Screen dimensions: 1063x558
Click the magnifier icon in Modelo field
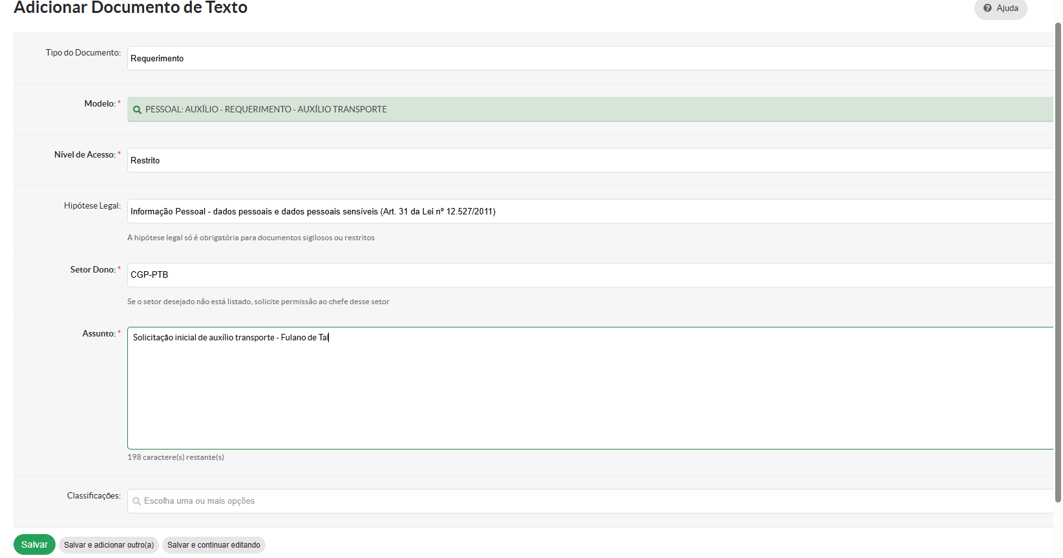[x=137, y=110]
